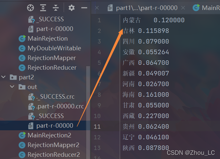Click the 甘肃 text on line 9
The image size is (220, 159).
tap(129, 105)
